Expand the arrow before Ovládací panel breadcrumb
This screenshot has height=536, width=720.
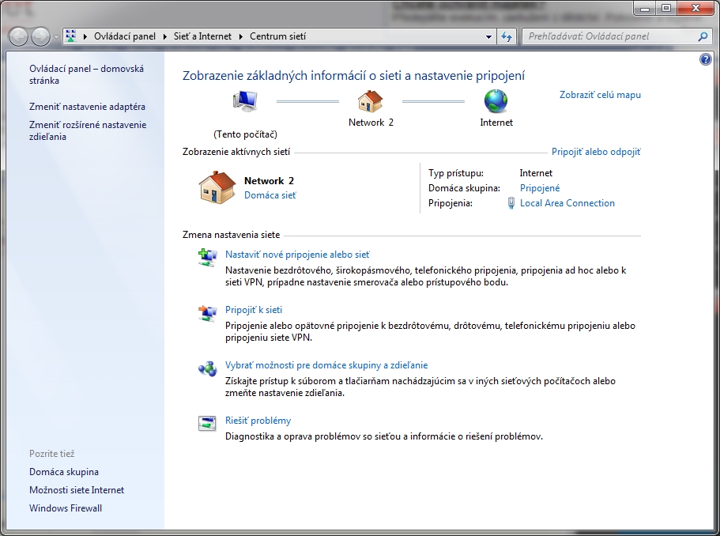[x=85, y=36]
